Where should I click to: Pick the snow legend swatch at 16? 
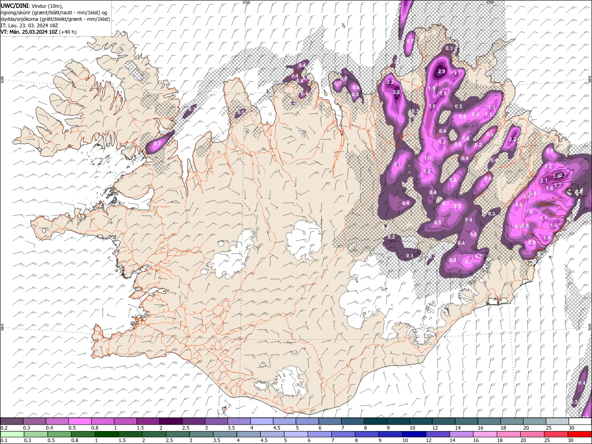pyautogui.click(x=489, y=421)
